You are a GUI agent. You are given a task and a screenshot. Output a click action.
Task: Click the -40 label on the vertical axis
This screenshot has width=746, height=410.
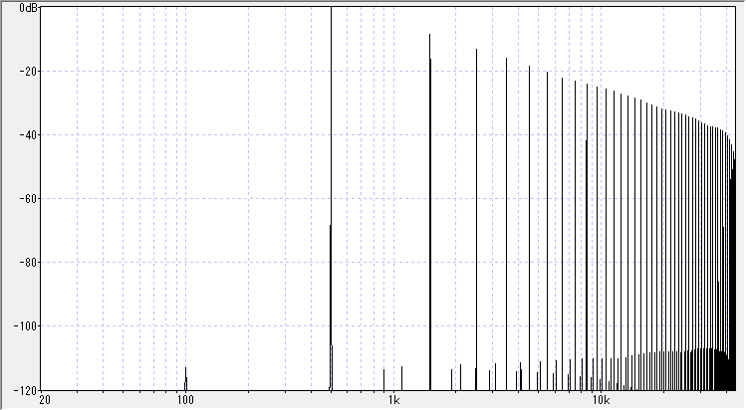[x=28, y=135]
